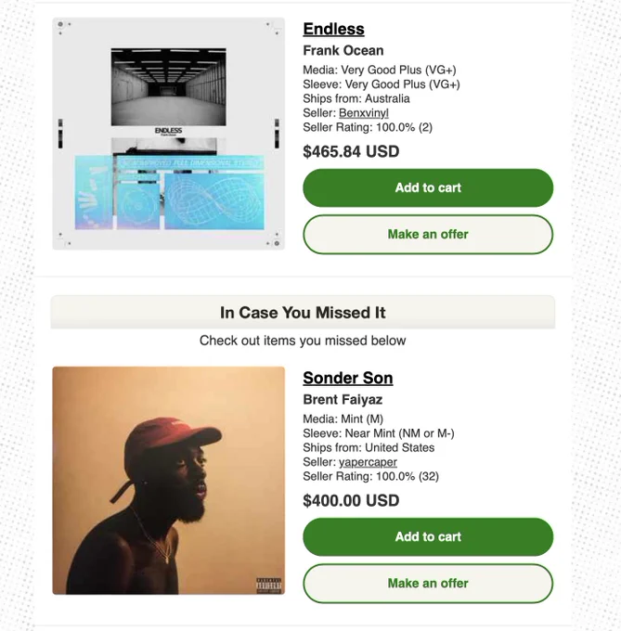The width and height of the screenshot is (621, 631).
Task: Click the parental advisory label on cover
Action: pos(269,586)
